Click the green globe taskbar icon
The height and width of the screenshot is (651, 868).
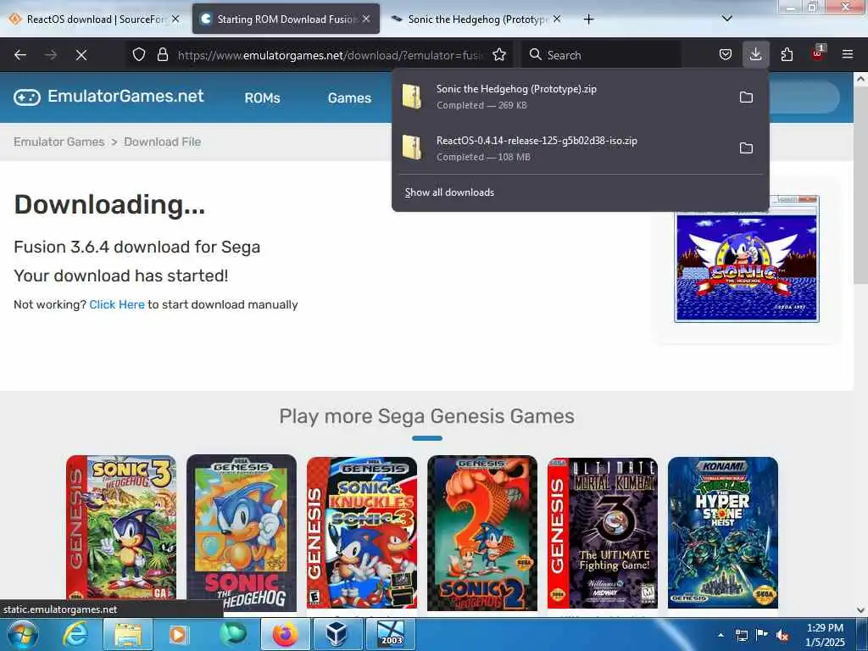[232, 634]
